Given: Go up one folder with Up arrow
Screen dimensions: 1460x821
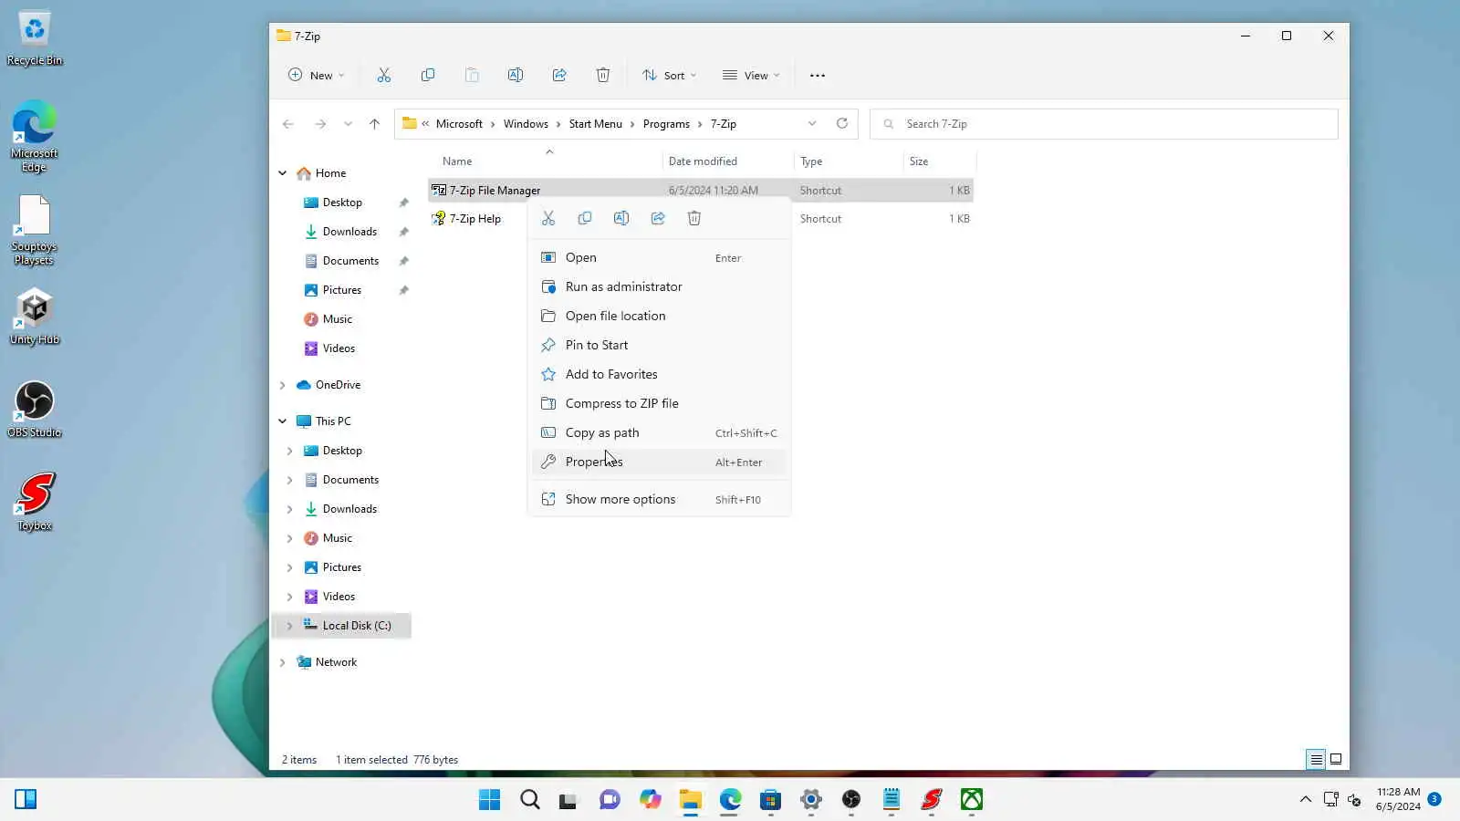Looking at the screenshot, I should pyautogui.click(x=374, y=124).
